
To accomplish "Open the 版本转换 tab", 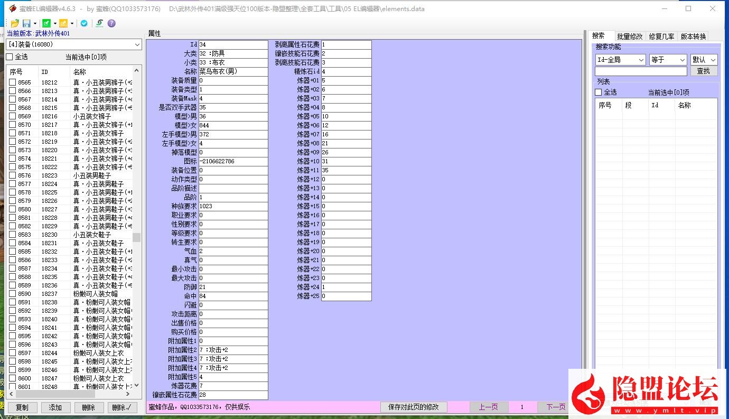I will (693, 36).
